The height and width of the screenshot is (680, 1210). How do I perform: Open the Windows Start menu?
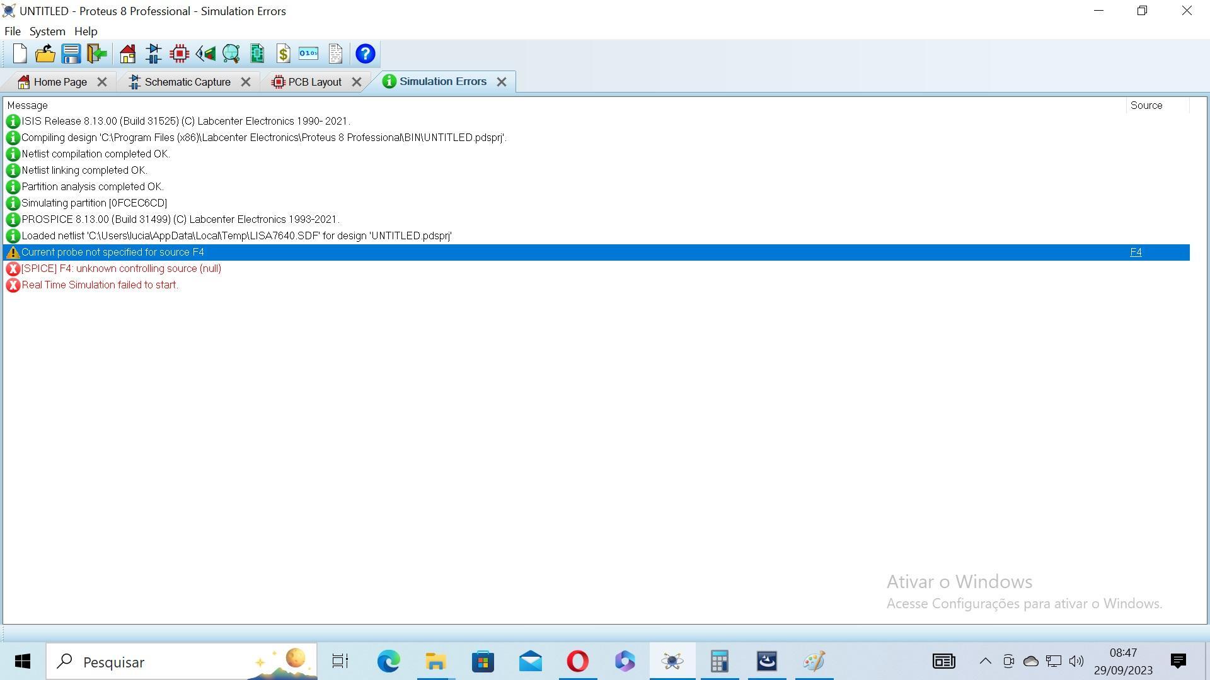23,661
